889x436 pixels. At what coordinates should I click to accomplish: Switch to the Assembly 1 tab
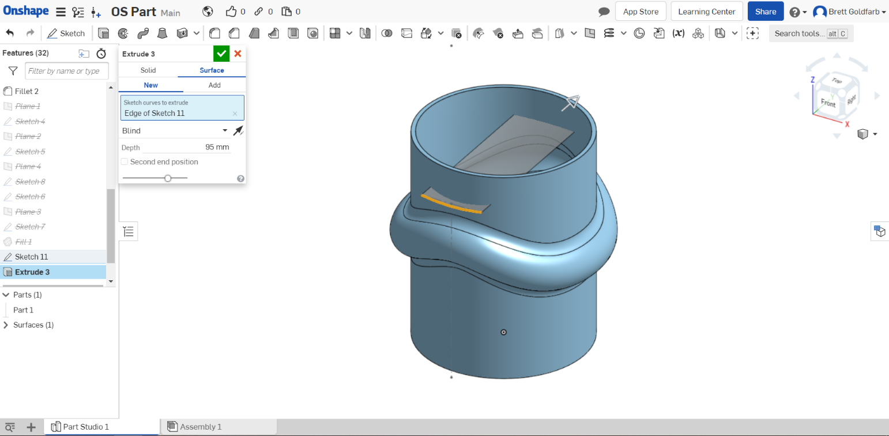(x=200, y=427)
